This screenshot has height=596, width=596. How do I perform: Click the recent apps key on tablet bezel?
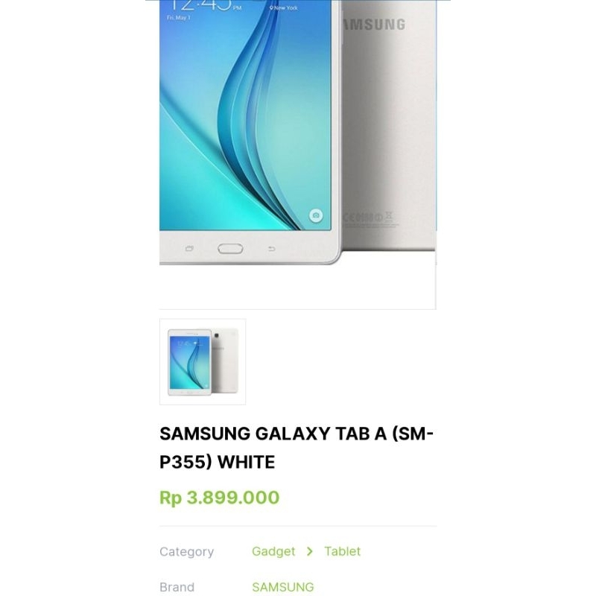click(x=189, y=249)
